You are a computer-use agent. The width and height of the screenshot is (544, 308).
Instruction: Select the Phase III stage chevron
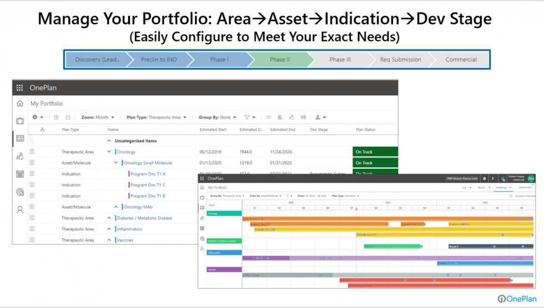340,60
